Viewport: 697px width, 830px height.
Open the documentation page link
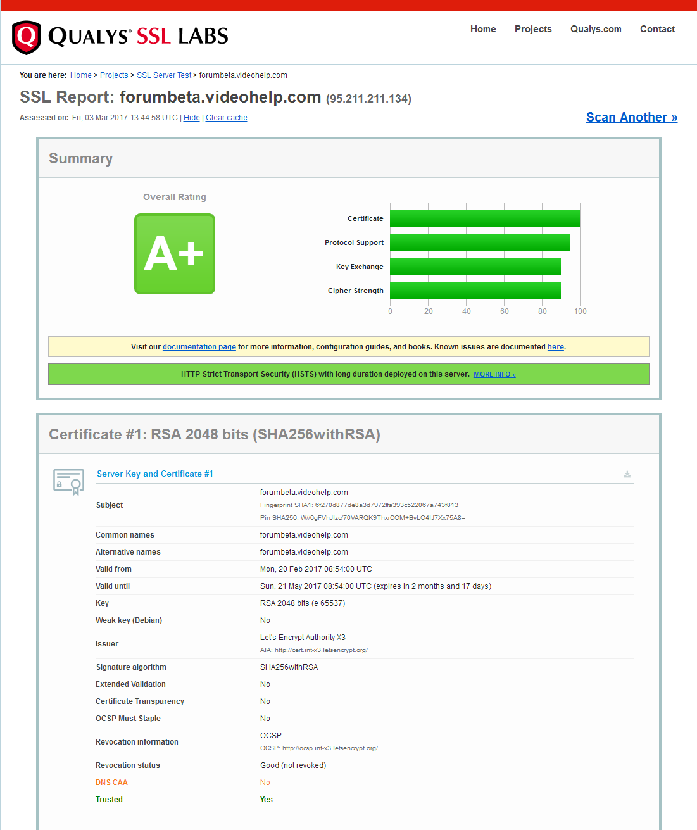199,347
